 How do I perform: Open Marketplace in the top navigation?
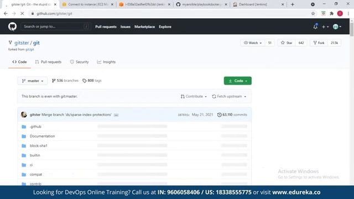(145, 27)
